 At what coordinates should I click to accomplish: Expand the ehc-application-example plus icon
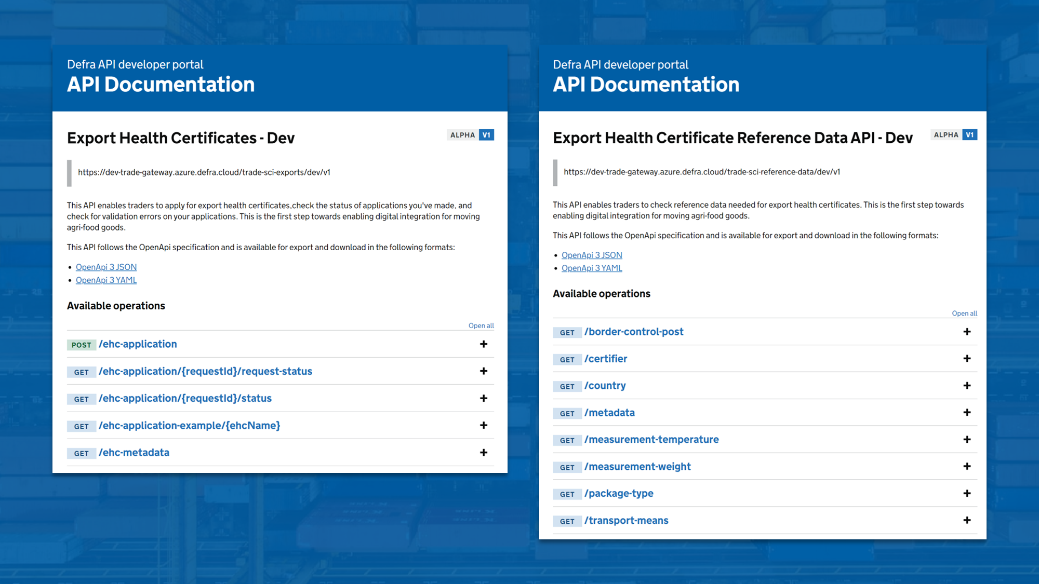point(484,425)
